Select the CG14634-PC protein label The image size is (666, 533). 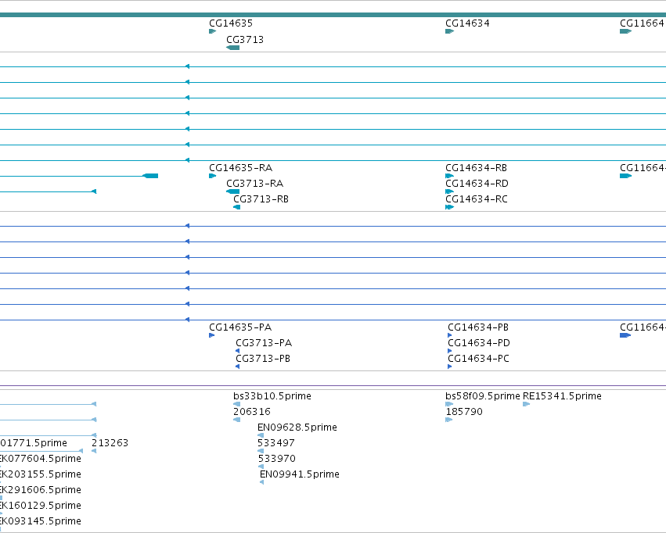[478, 359]
